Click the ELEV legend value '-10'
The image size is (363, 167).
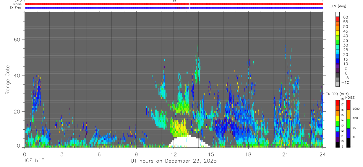point(345,83)
